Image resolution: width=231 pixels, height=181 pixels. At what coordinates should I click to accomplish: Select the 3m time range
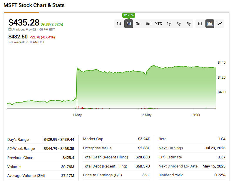pos(139,24)
